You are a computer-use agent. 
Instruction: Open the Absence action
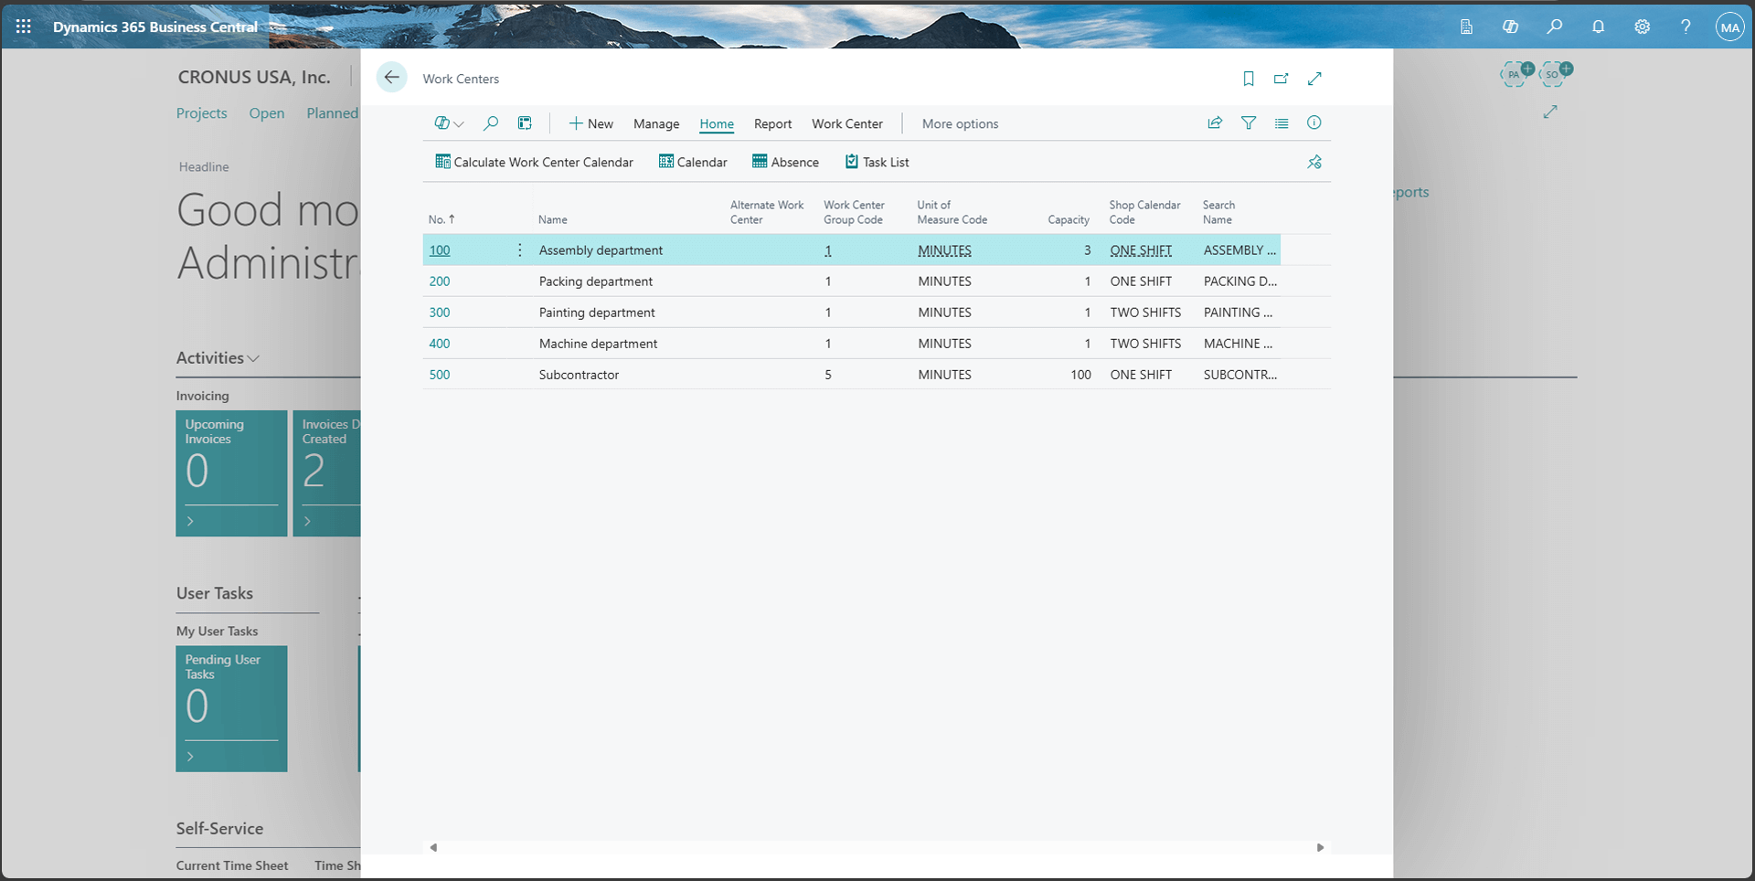click(784, 162)
